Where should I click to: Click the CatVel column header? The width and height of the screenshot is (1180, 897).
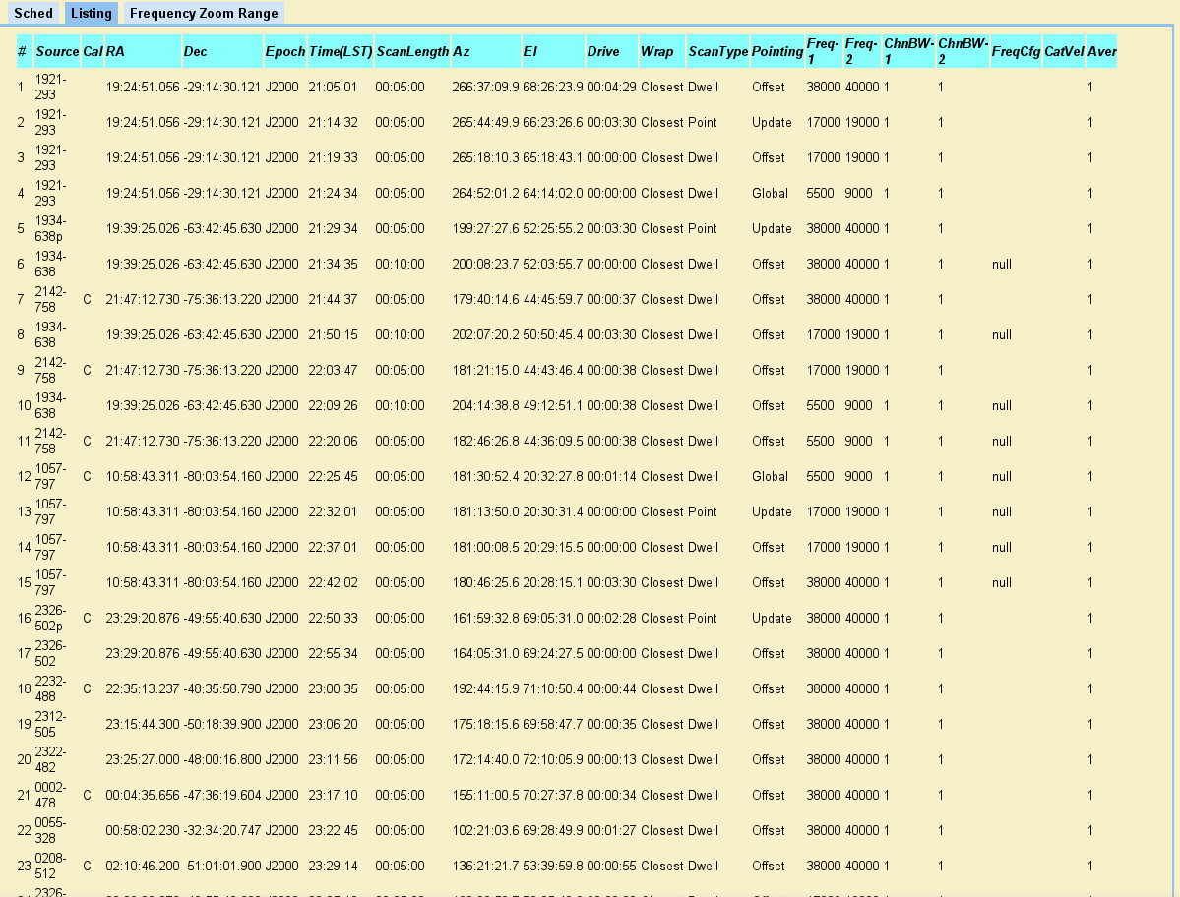[1063, 51]
